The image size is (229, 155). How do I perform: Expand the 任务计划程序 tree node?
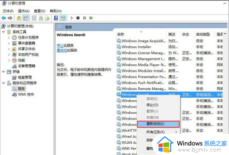pos(9,38)
